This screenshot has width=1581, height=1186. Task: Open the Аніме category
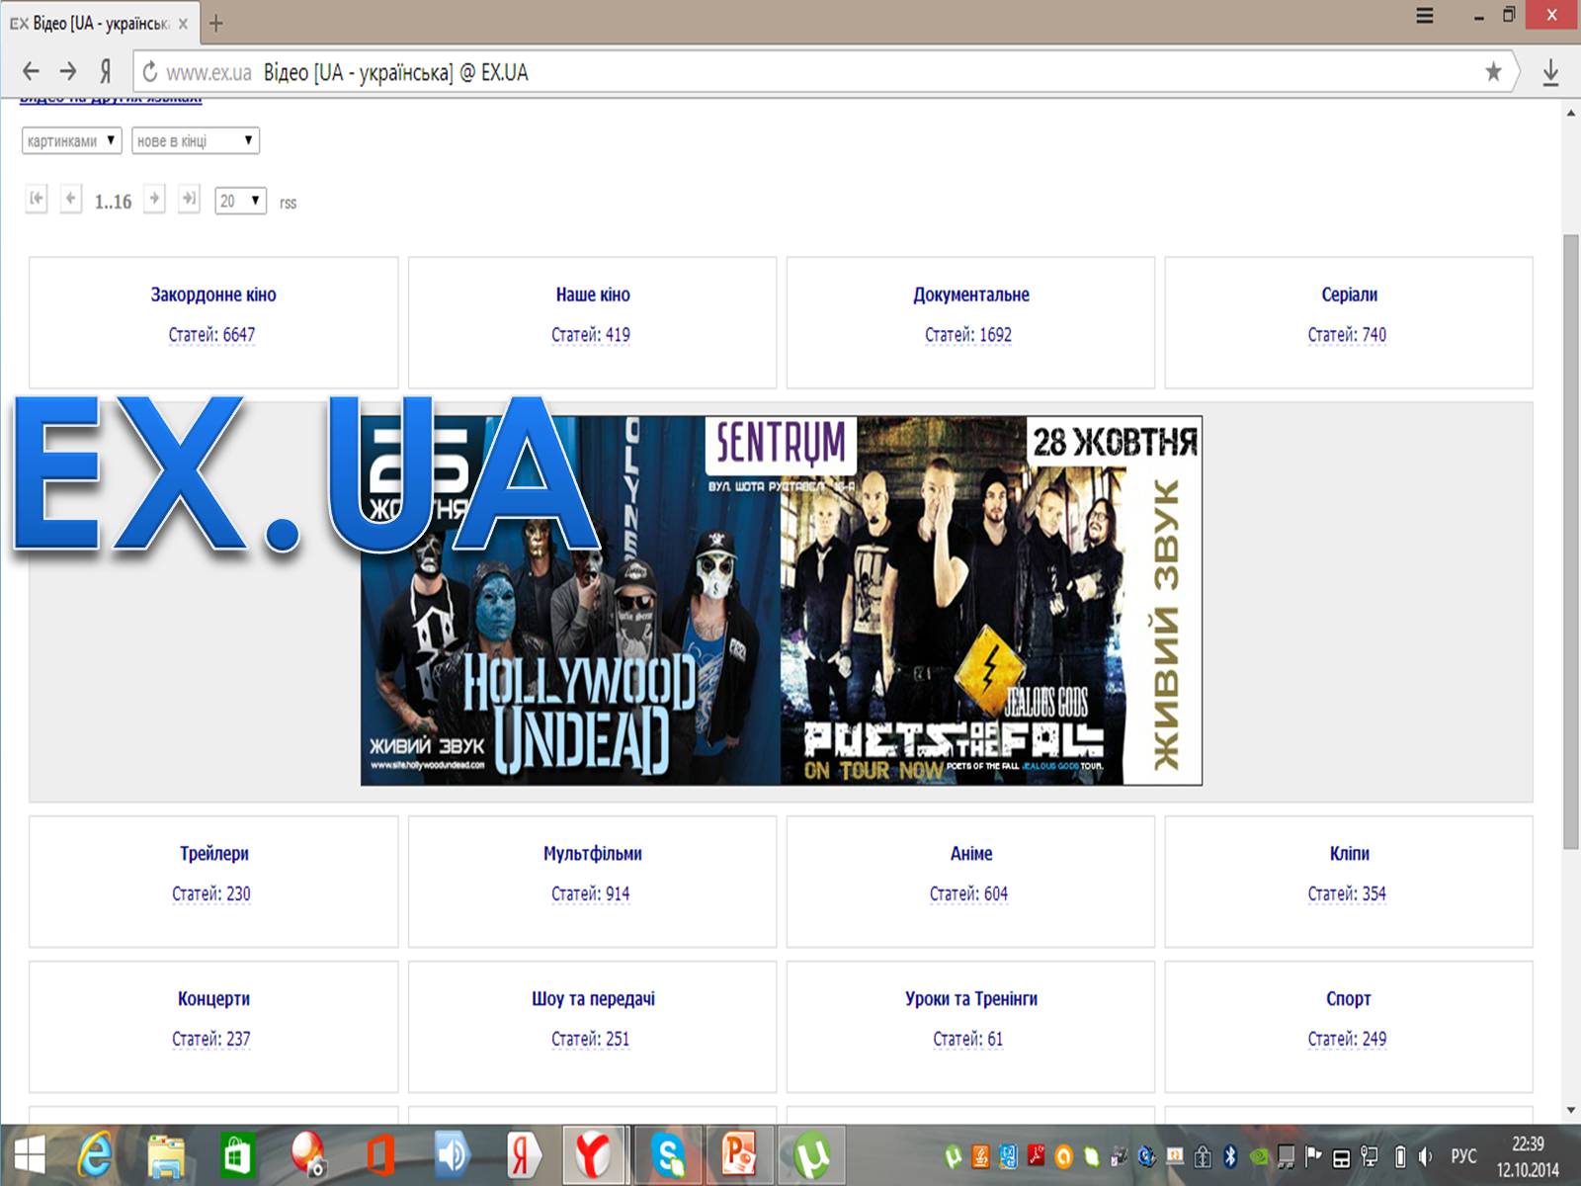(971, 854)
